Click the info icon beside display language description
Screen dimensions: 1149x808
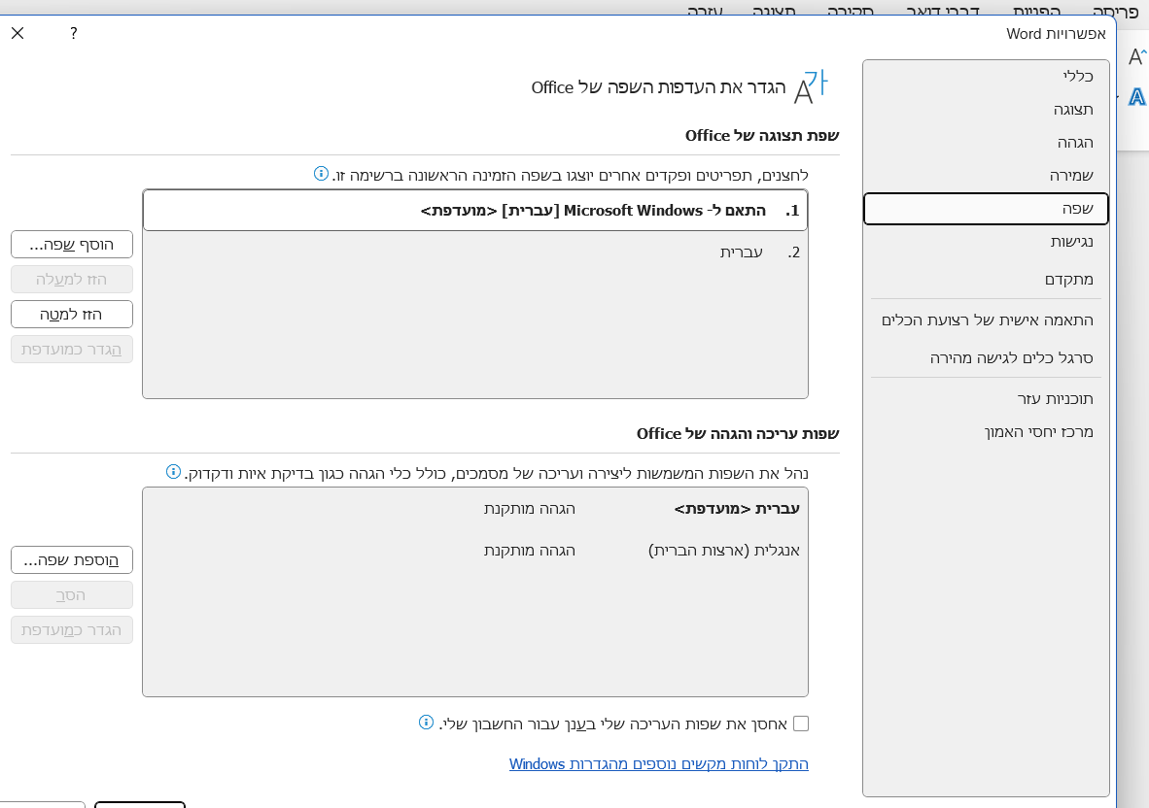tap(321, 174)
